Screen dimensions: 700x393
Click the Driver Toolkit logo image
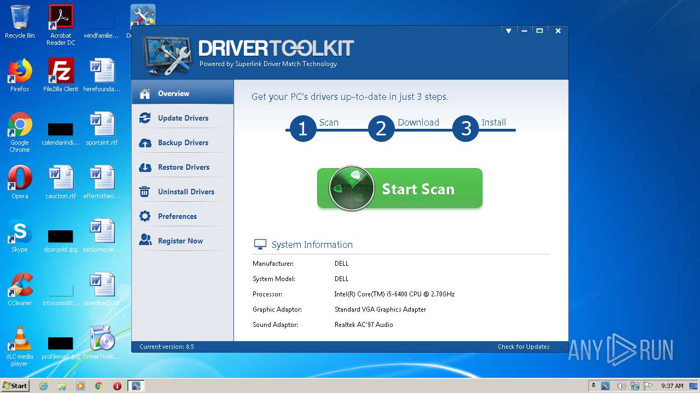coord(167,56)
